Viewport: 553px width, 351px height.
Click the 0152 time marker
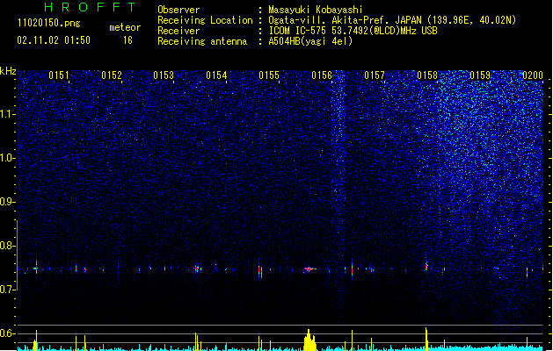pyautogui.click(x=112, y=75)
